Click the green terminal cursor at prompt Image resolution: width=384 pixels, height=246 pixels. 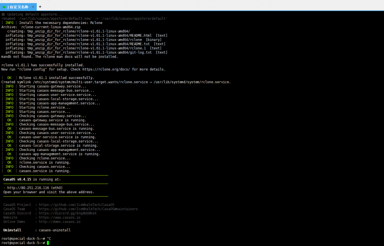pyautogui.click(x=48, y=243)
